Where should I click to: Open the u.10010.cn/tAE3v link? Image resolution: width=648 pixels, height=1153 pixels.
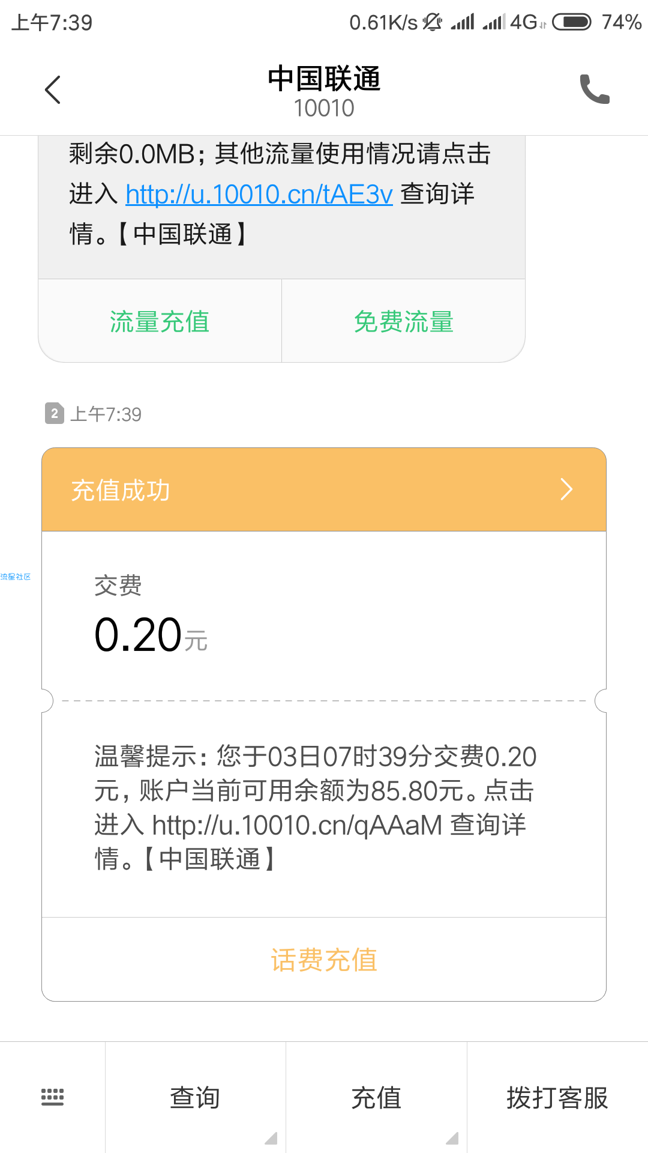pos(259,194)
